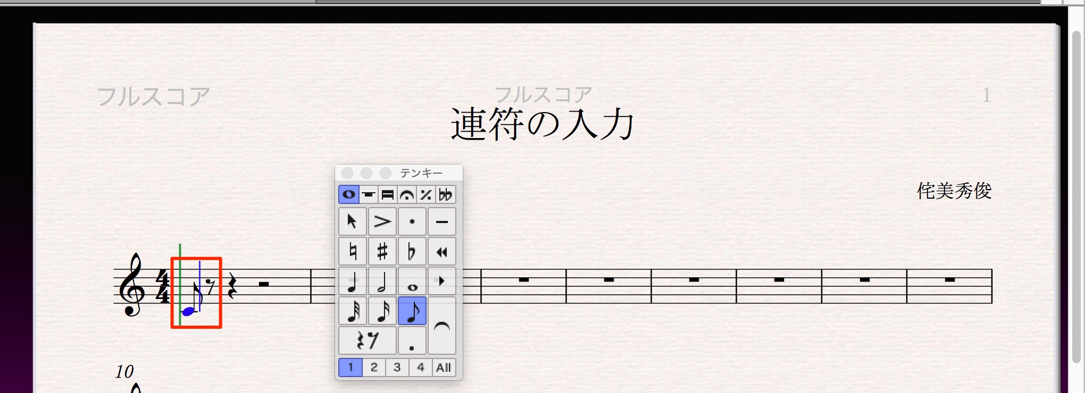Open the Jazz articulations keypad layout

click(426, 195)
